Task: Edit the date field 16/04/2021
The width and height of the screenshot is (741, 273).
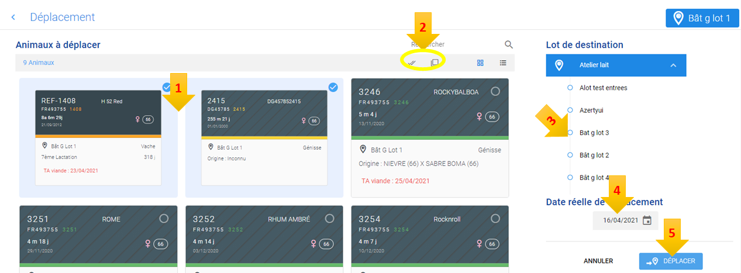Action: pos(621,220)
